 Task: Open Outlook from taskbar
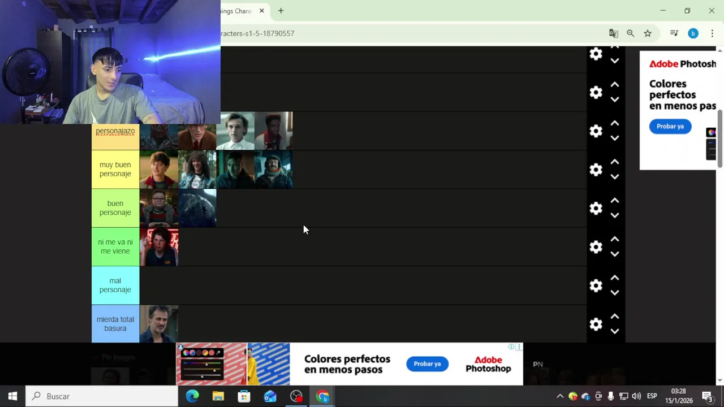[270, 396]
